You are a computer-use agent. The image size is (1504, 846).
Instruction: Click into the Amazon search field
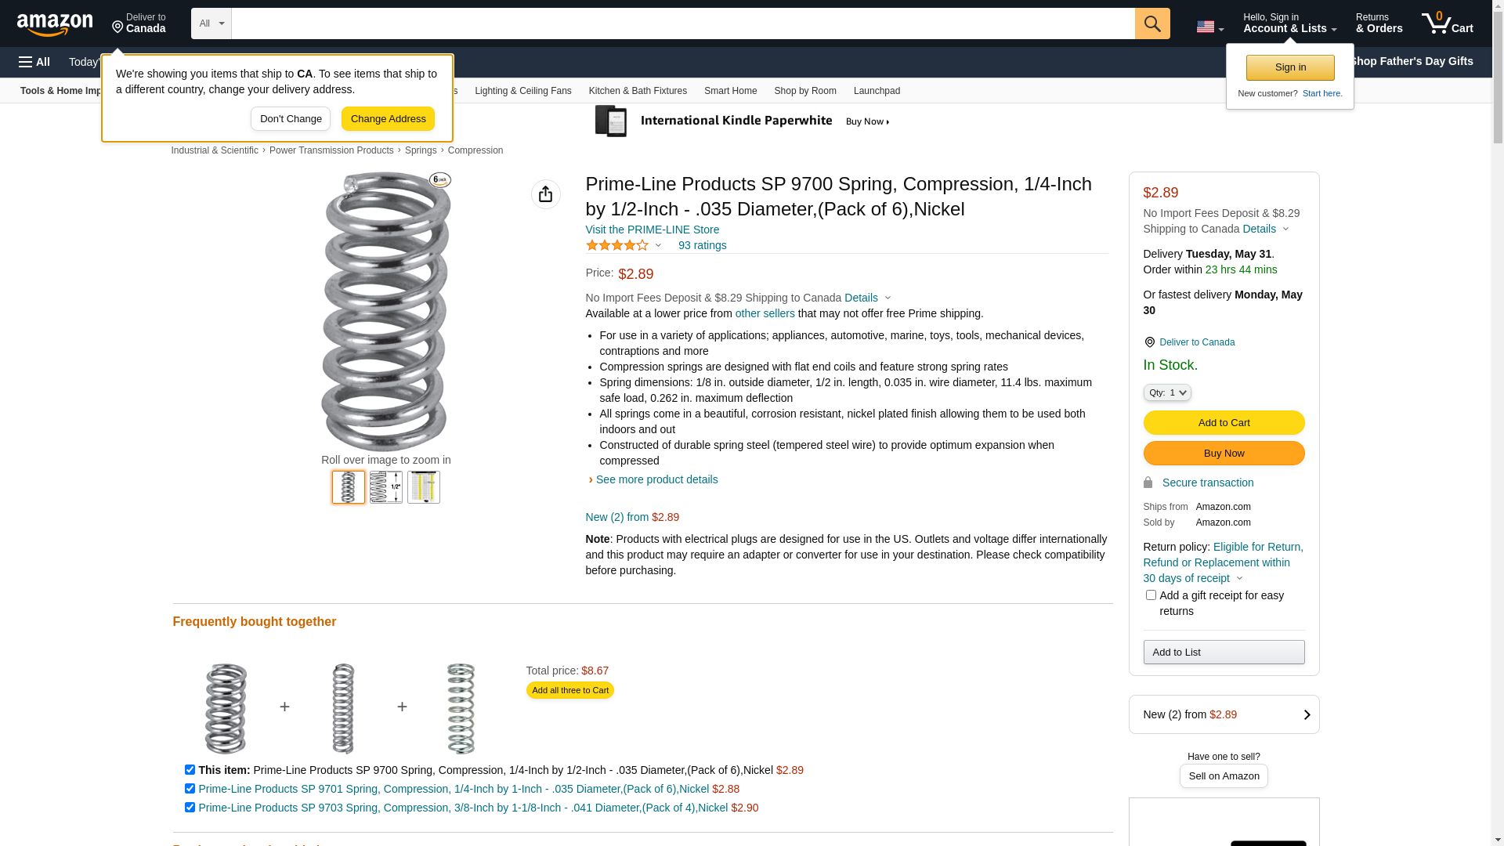click(x=683, y=23)
